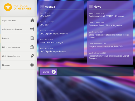The width and height of the screenshot is (135, 101).
Task: Click the people icon for Admission et diplômes
Action: [x=32, y=29]
